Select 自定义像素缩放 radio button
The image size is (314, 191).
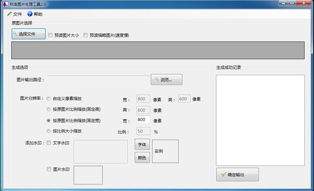click(49, 98)
